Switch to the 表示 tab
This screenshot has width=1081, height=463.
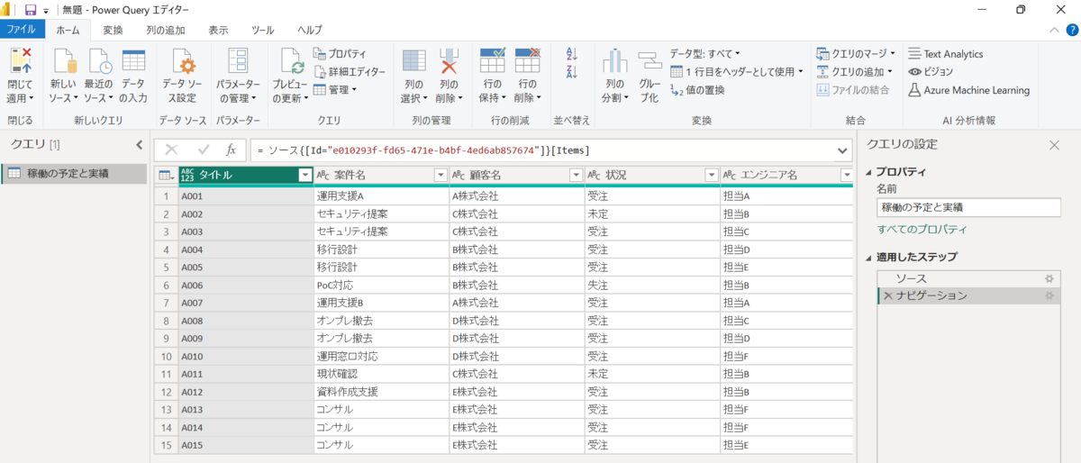pos(219,30)
